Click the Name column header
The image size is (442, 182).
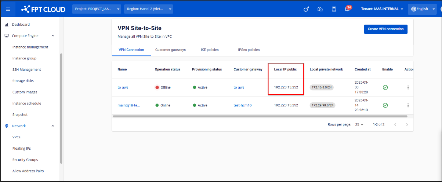coord(122,69)
